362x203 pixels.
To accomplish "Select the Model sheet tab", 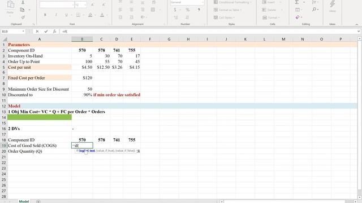I will (x=24, y=201).
